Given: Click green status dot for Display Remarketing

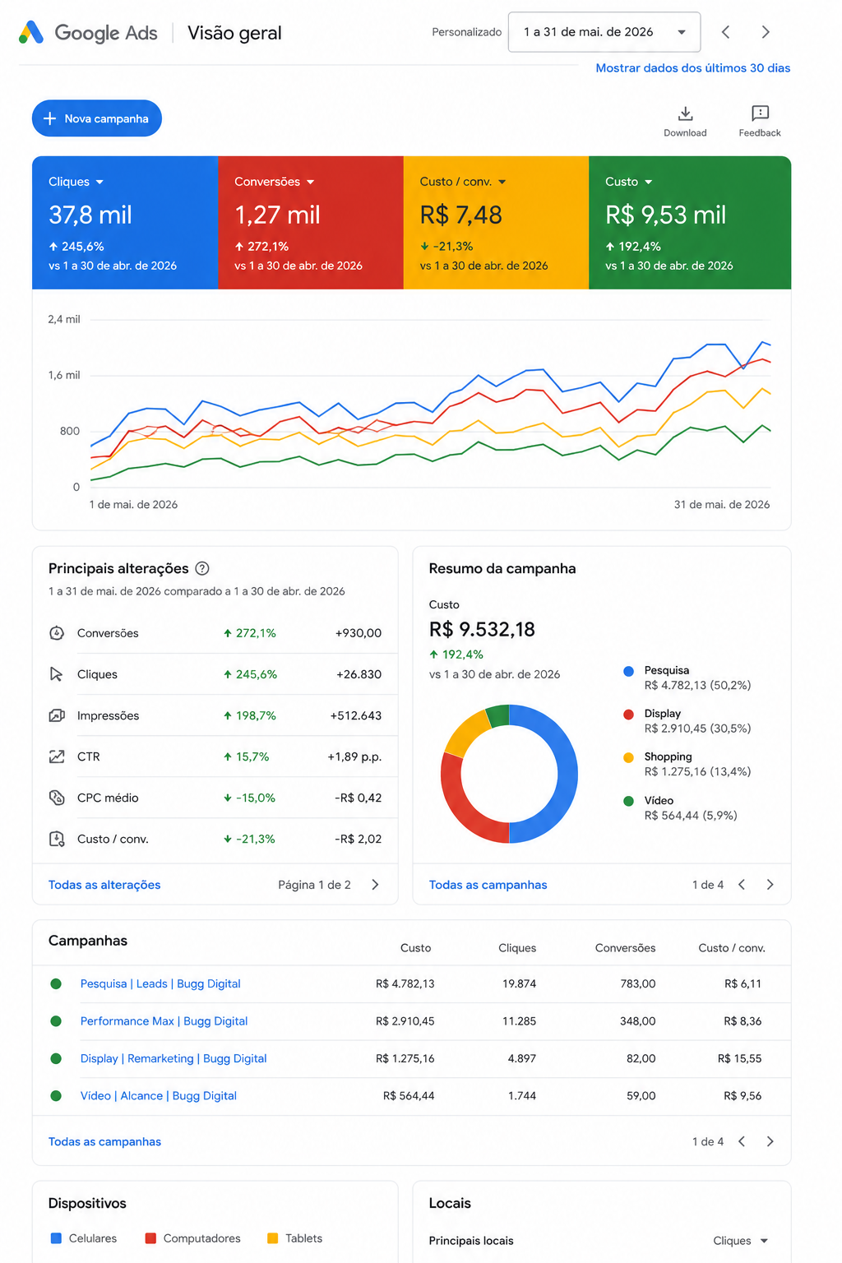Looking at the screenshot, I should [56, 1058].
